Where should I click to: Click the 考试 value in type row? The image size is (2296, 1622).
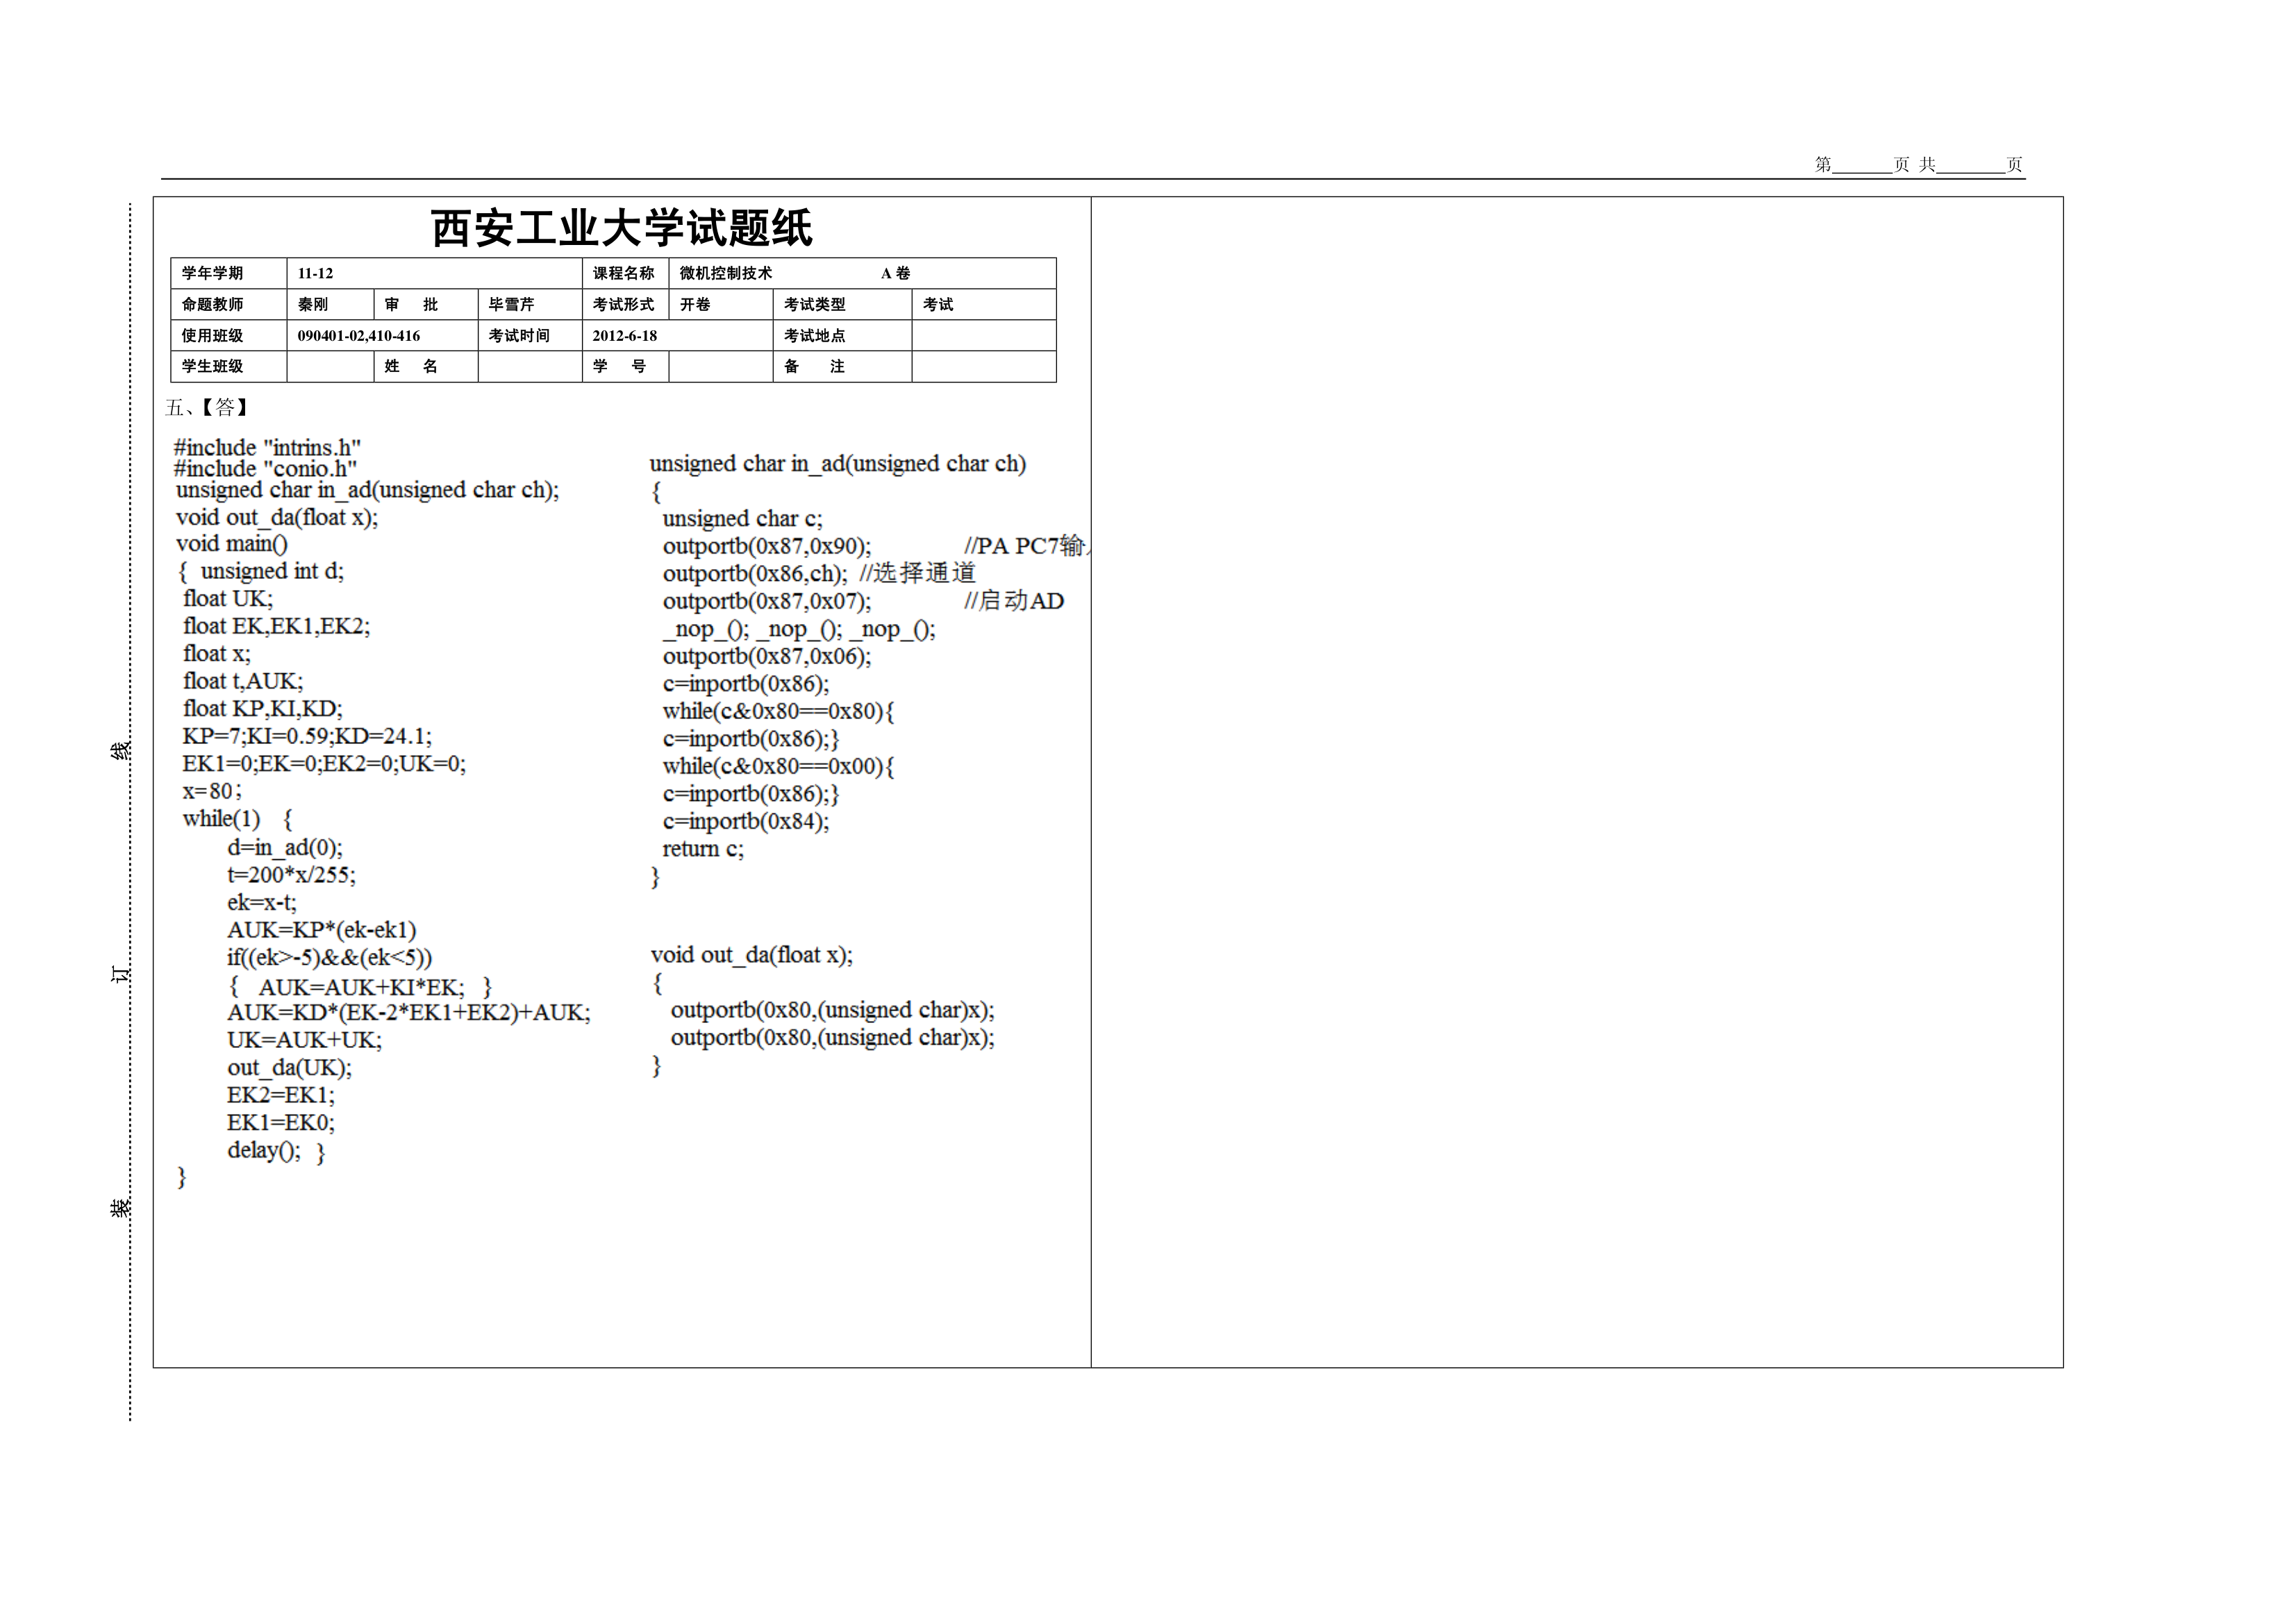[938, 304]
